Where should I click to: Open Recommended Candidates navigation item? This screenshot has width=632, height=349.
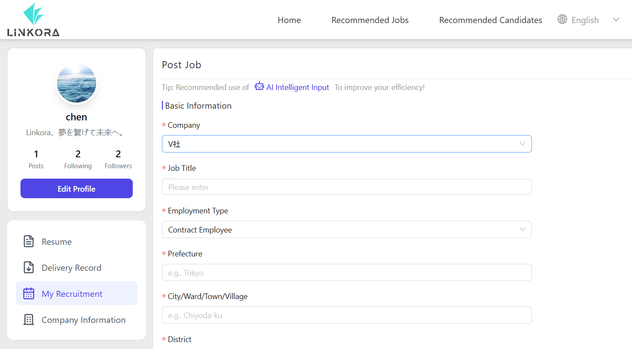click(x=491, y=20)
